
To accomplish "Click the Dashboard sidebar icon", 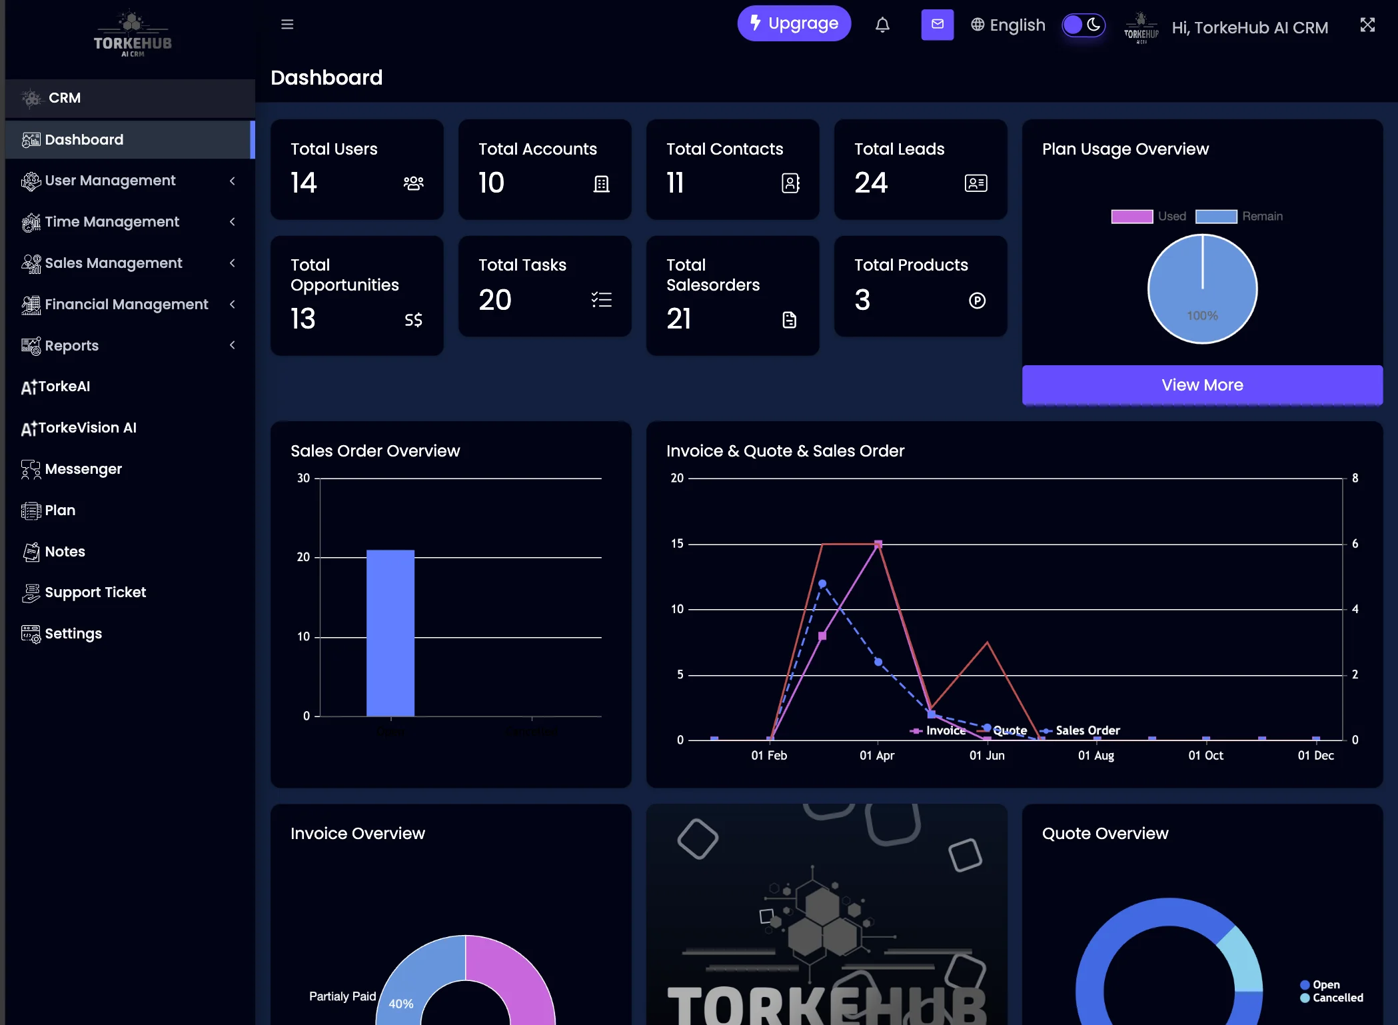I will (x=31, y=140).
